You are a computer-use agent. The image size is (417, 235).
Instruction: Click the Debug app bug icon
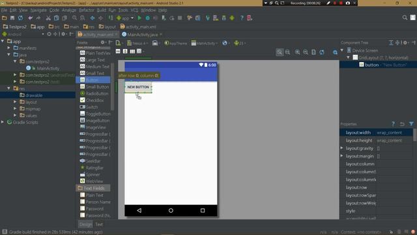tap(148, 18)
